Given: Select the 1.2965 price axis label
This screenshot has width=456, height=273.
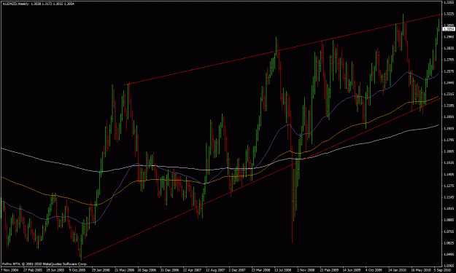Looking at the screenshot, I should pos(449,37).
